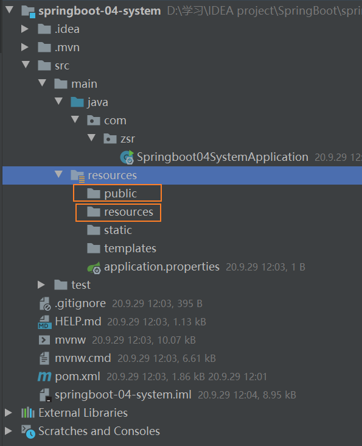362x446 pixels.
Task: Click the public folder icon
Action: click(x=94, y=193)
